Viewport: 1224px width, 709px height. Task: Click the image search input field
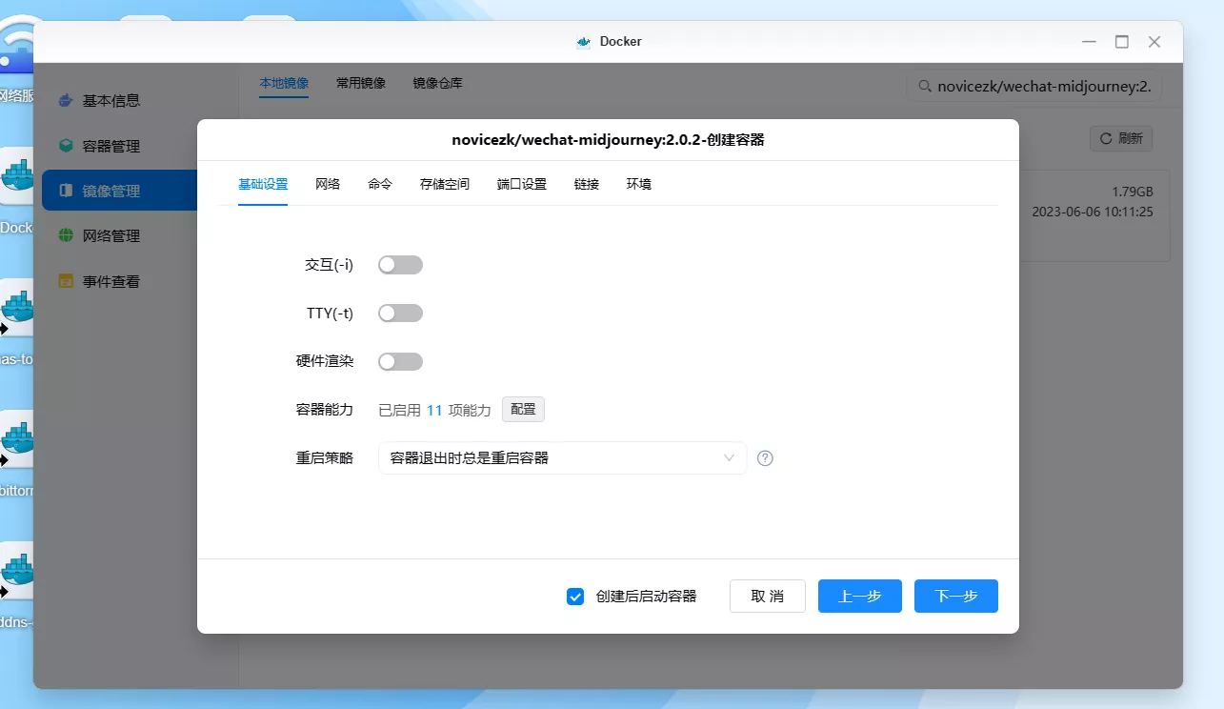click(x=1033, y=86)
